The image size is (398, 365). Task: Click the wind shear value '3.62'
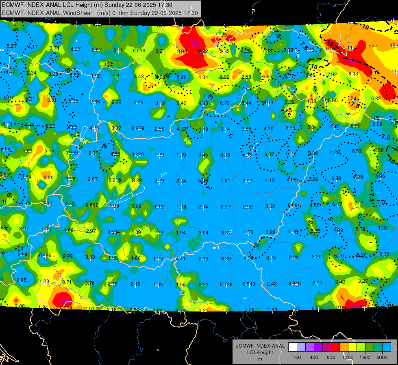tap(270, 206)
